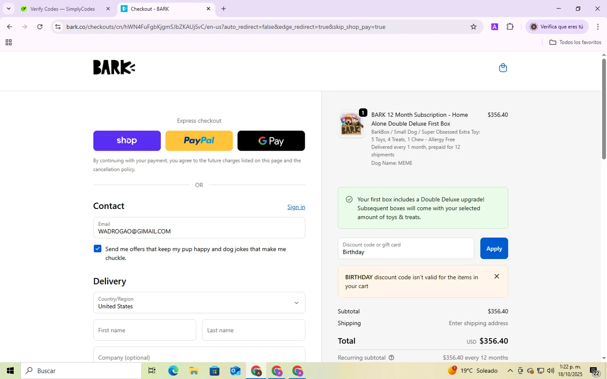Viewport: 607px width, 379px height.
Task: Open Task View on taskbar
Action: 152,371
